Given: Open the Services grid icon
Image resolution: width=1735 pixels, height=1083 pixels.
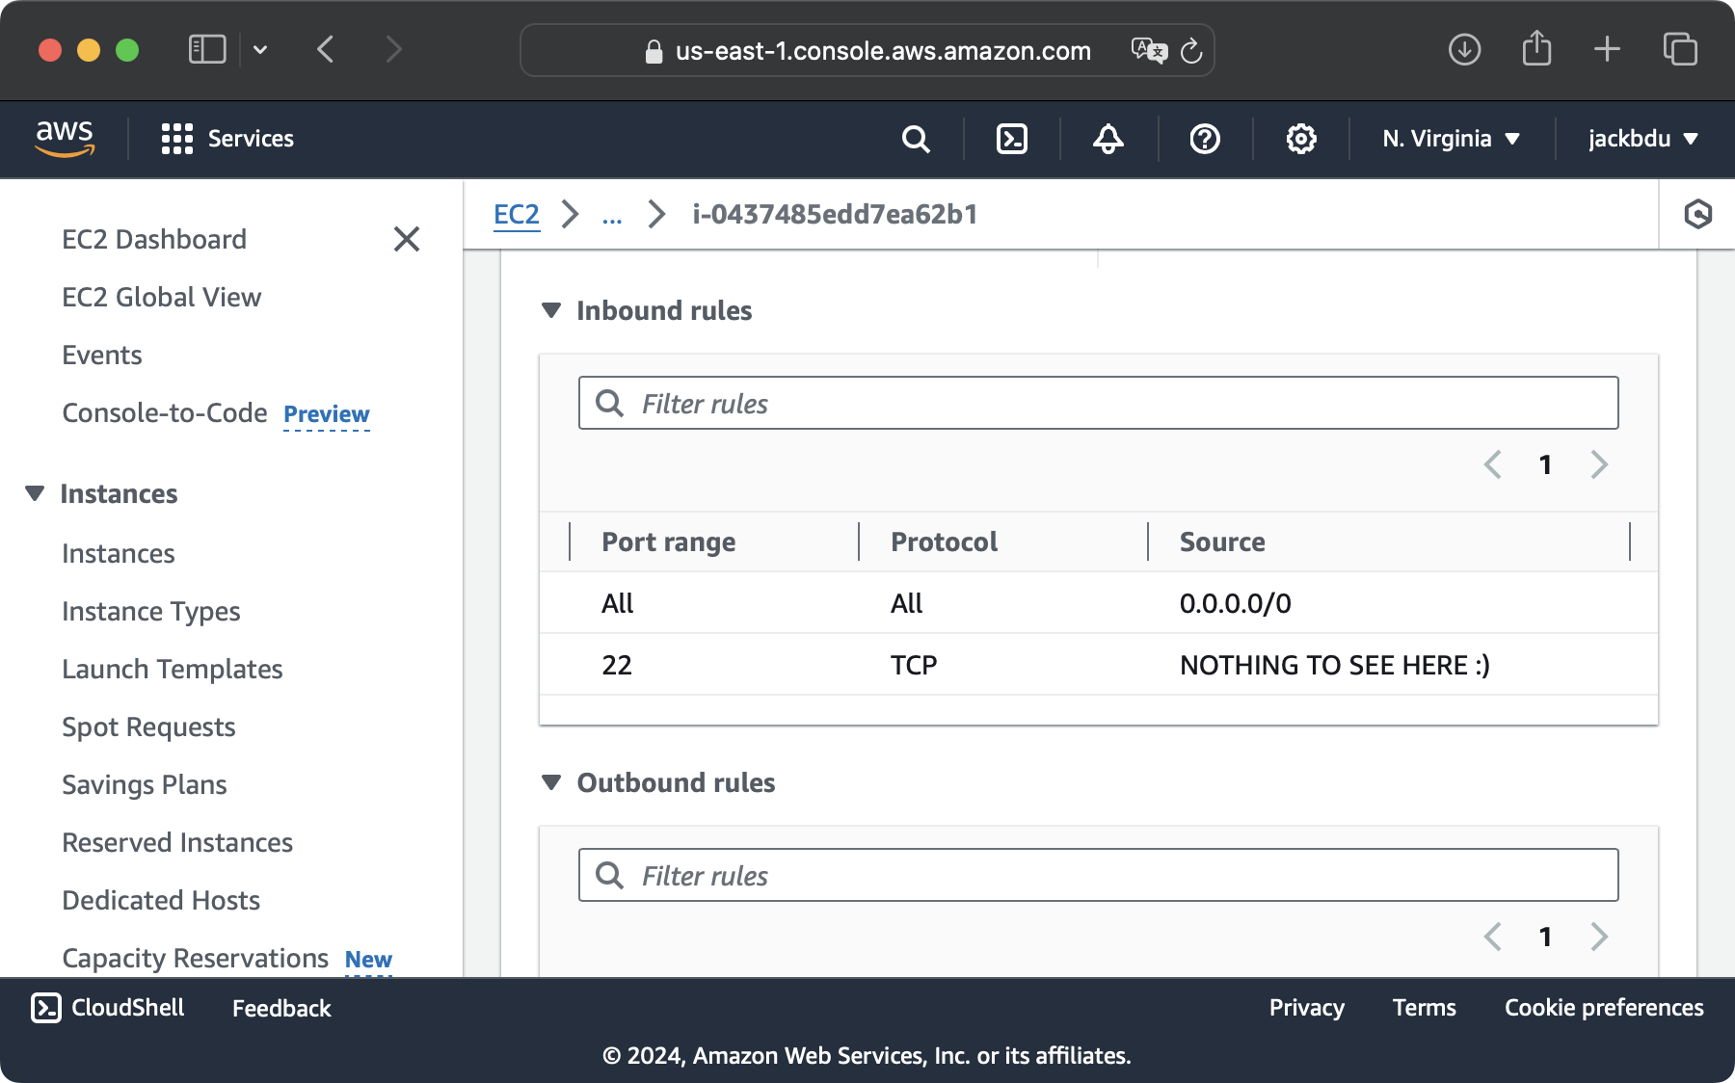Looking at the screenshot, I should [177, 138].
